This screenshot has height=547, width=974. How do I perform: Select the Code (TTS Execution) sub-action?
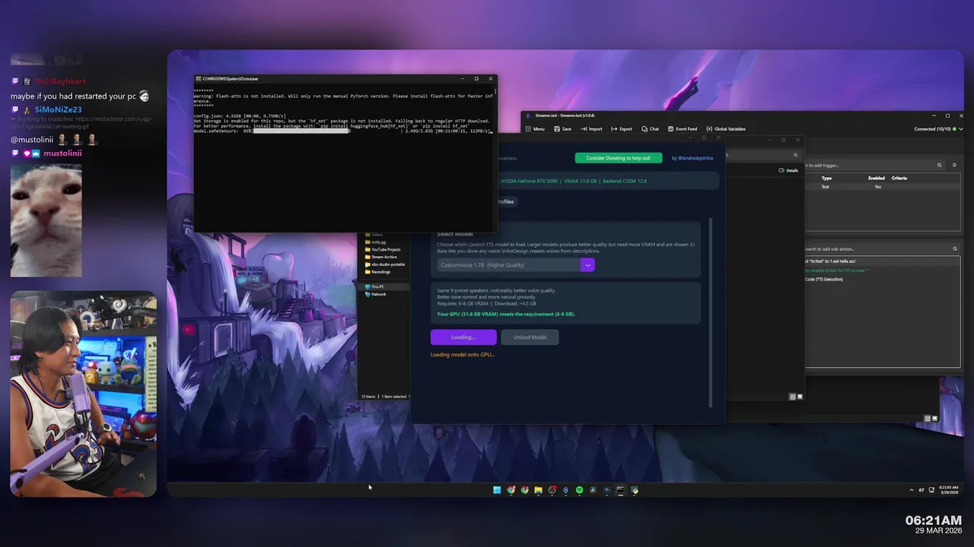click(x=824, y=279)
